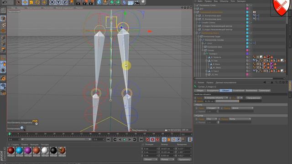292x164 pixels.
Task: Click the Snap S icon in sidebar
Action: 3,70
